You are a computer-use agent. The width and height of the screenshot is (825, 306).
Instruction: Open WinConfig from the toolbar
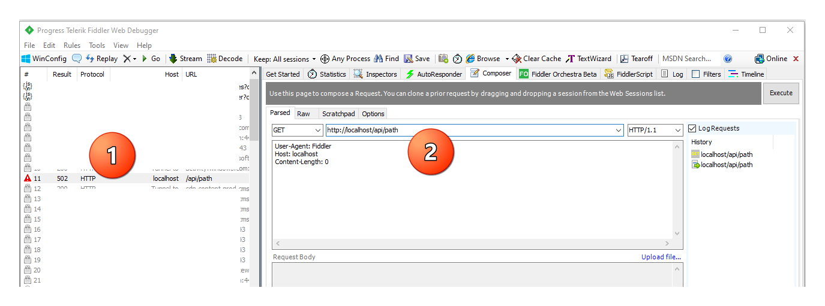pyautogui.click(x=44, y=59)
